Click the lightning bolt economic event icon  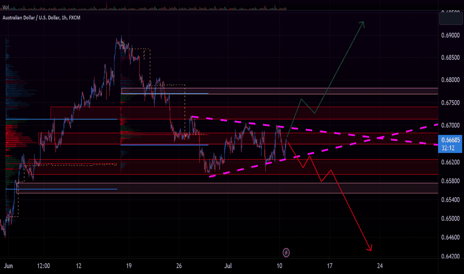286,253
